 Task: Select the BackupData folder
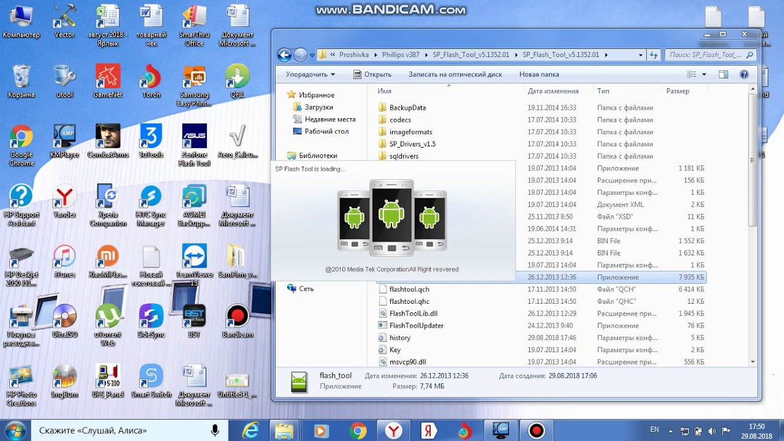coord(407,107)
